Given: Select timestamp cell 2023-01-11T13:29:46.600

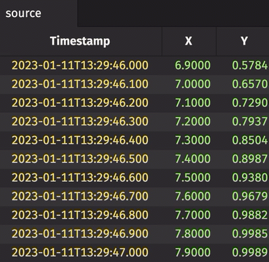Looking at the screenshot, I should pyautogui.click(x=80, y=177).
